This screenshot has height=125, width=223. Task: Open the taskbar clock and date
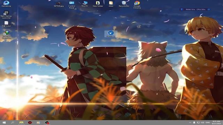pyautogui.click(x=216, y=123)
